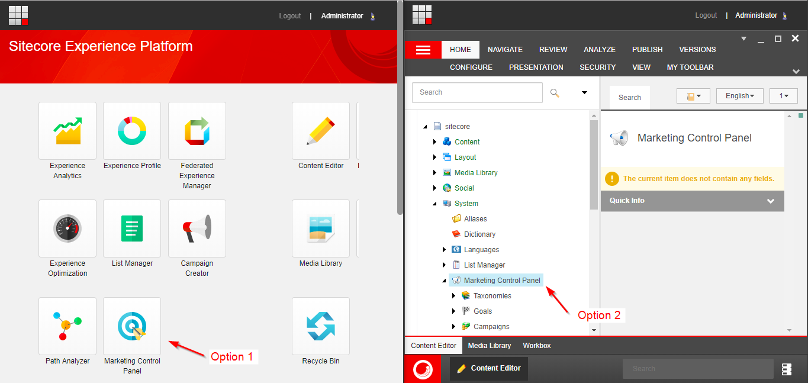The height and width of the screenshot is (383, 808).
Task: Launch the Experience Profile donut icon
Action: pos(132,131)
